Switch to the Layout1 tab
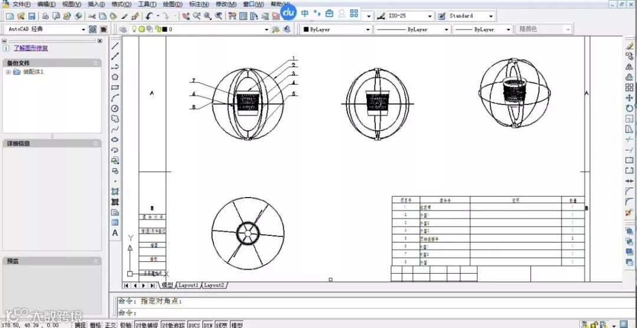Screen dimensions: 637x328 click(x=189, y=286)
